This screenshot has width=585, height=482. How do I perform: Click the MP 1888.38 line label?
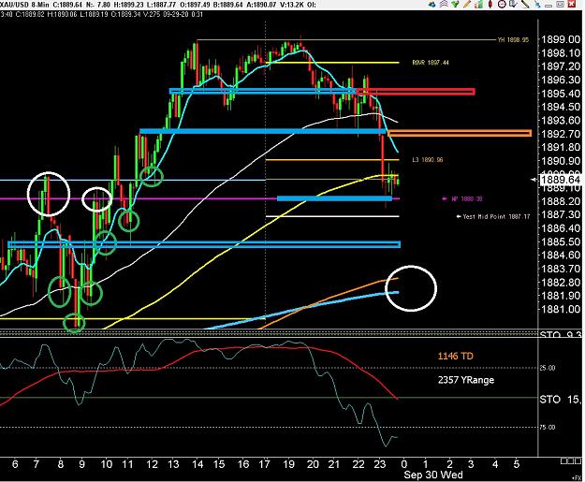point(466,198)
